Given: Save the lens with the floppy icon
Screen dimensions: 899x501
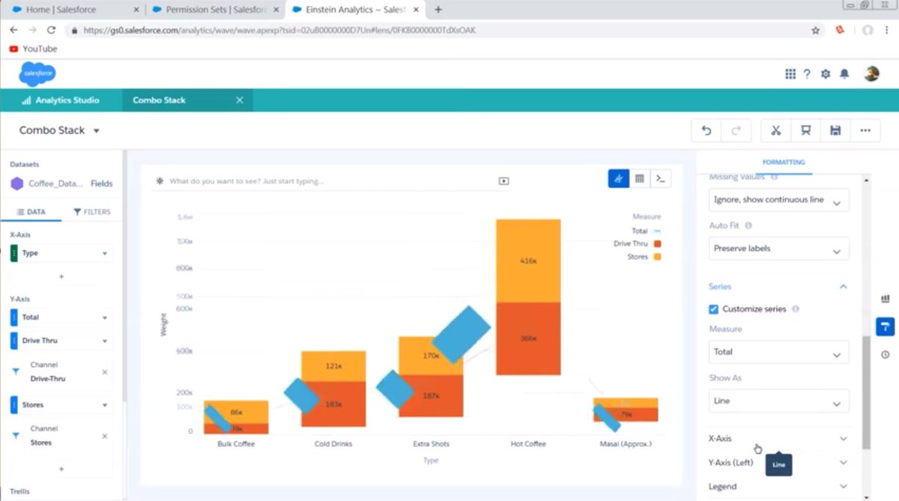Looking at the screenshot, I should point(835,130).
